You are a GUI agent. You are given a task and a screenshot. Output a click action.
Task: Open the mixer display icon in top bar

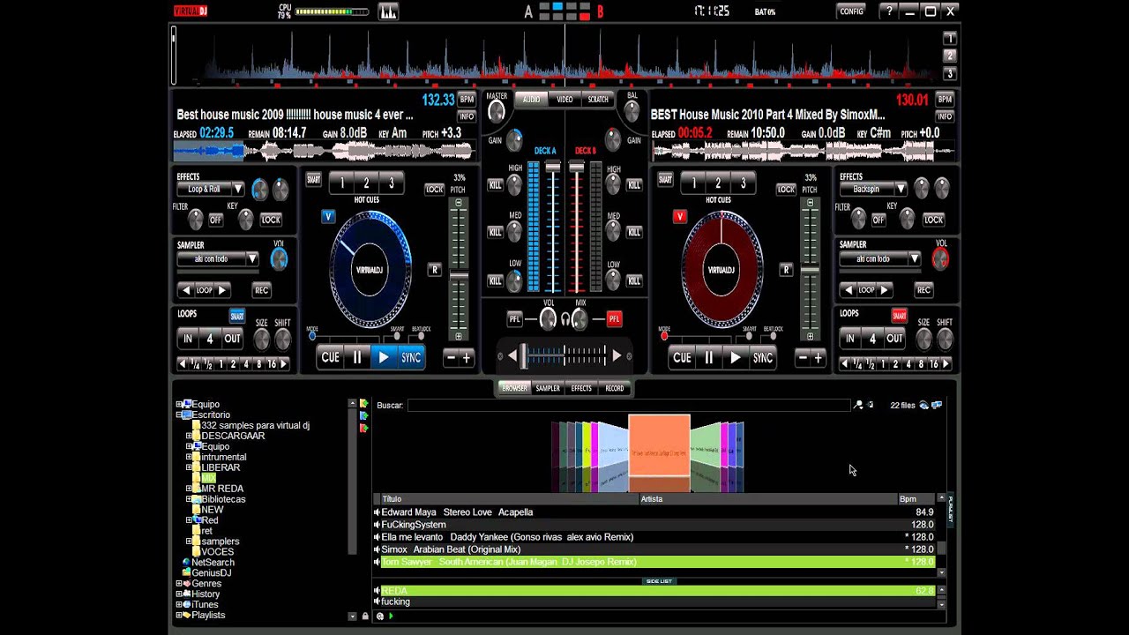click(x=388, y=11)
